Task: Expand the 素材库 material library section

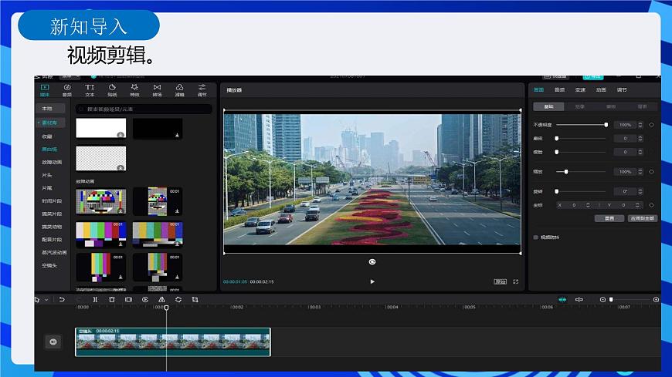Action: click(49, 123)
